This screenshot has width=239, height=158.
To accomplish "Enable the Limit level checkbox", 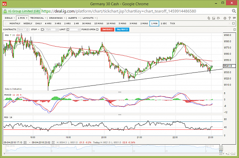I will (x=68, y=29).
